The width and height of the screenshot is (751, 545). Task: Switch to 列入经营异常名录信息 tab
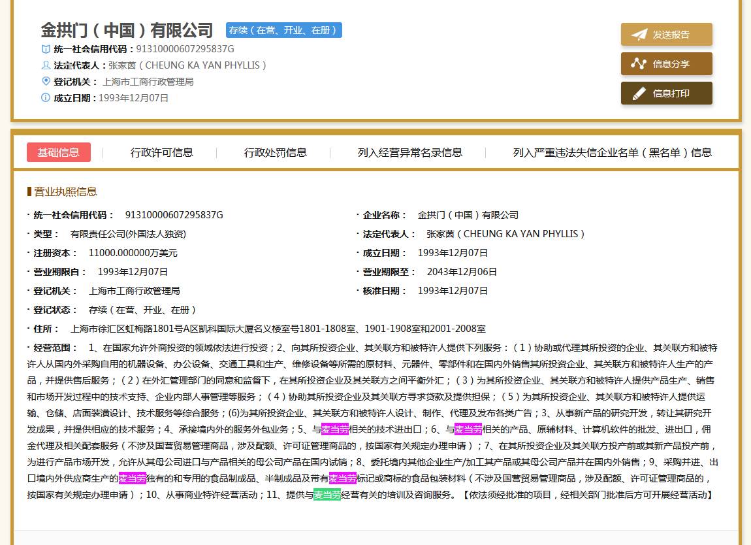[410, 152]
